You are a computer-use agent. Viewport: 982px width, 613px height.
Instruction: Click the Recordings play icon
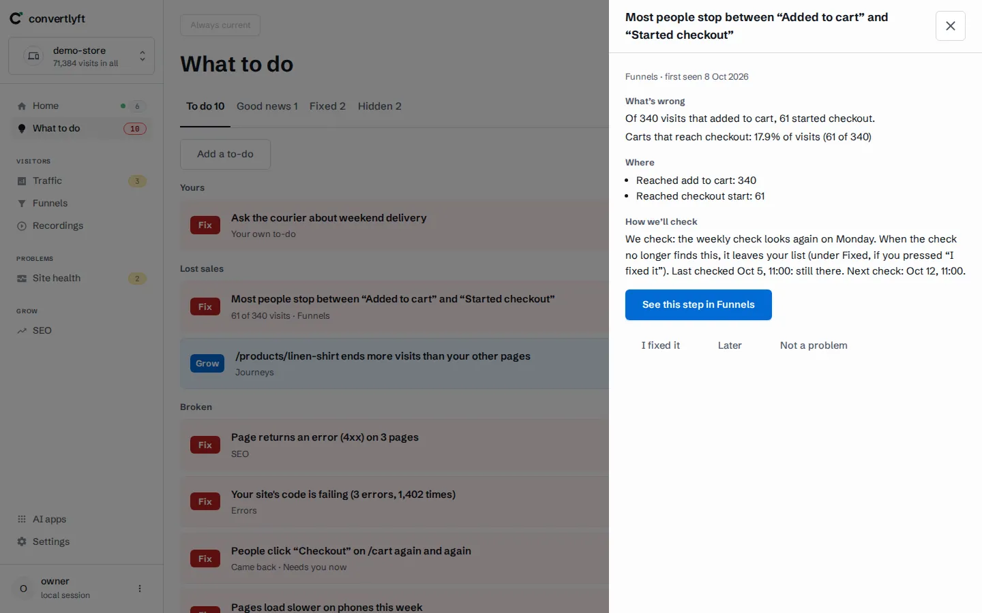click(x=22, y=225)
